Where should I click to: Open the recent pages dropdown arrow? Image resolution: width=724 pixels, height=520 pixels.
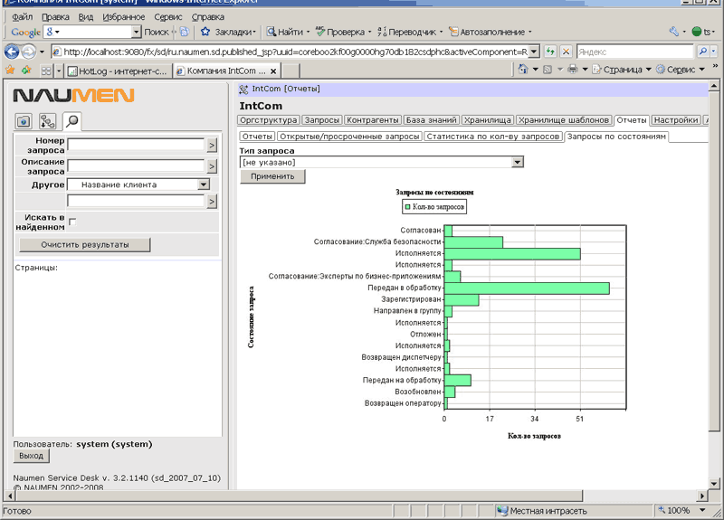click(42, 52)
